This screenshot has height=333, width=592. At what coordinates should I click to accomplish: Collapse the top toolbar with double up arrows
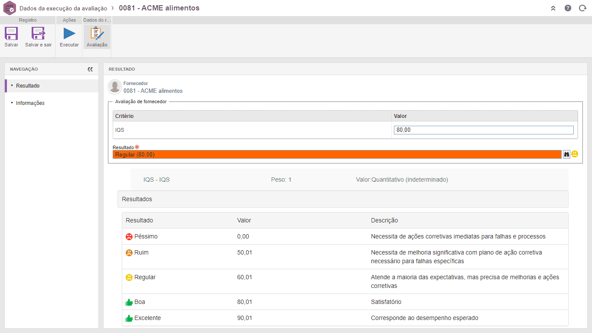(553, 8)
